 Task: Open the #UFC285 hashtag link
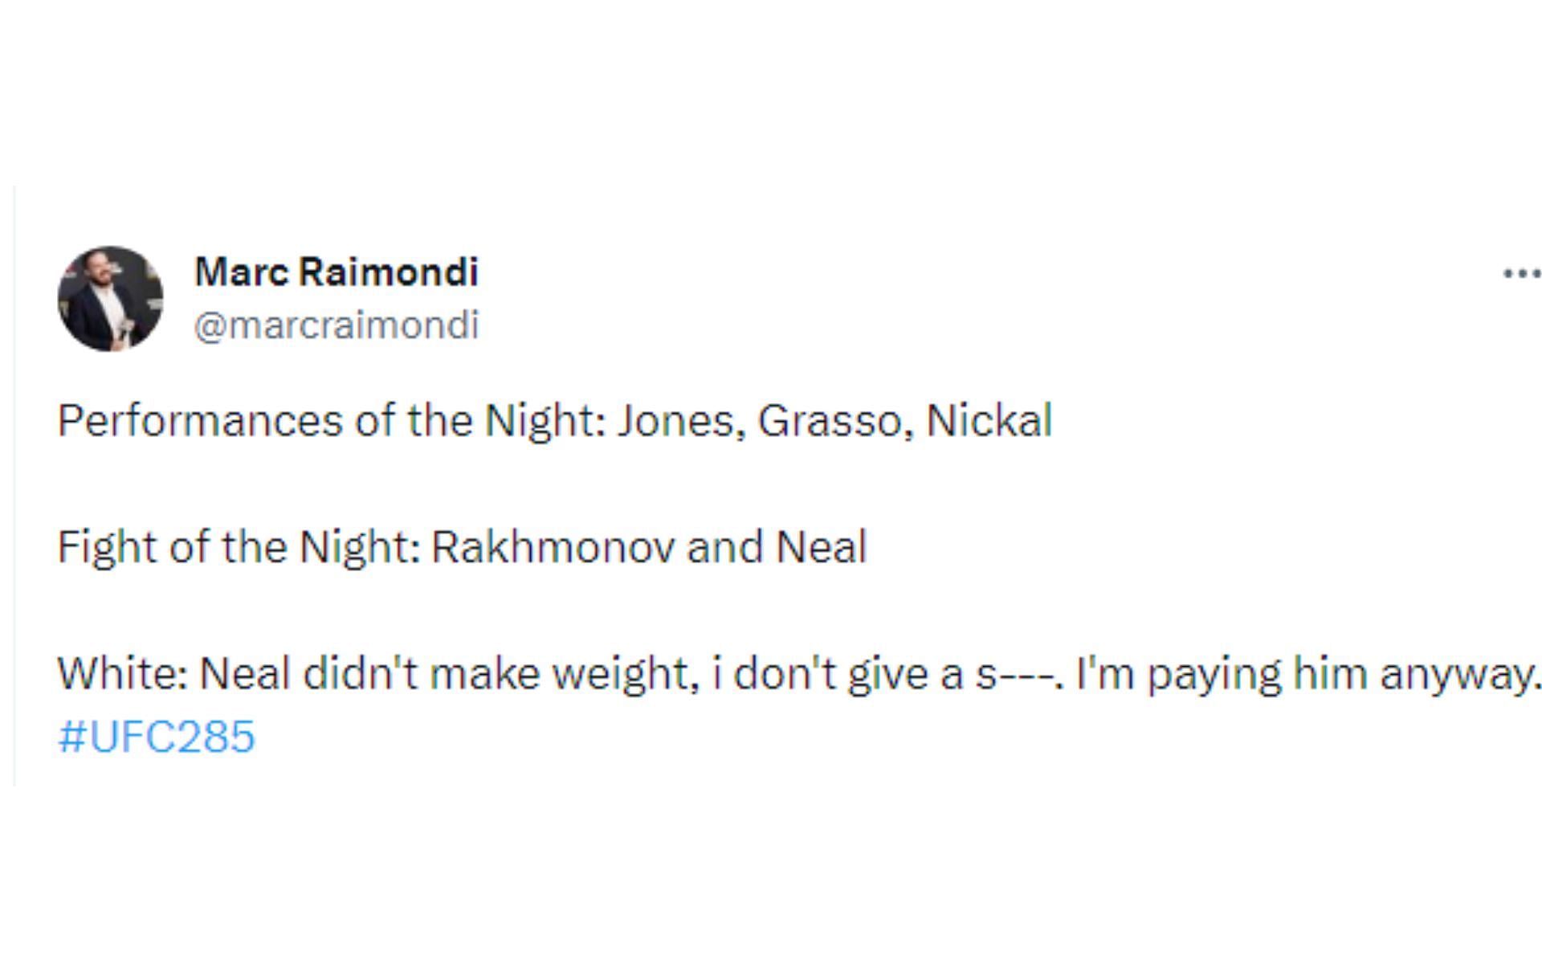[x=157, y=736]
